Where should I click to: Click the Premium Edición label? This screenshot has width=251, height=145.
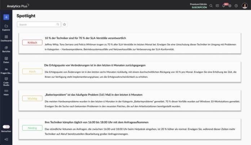pyautogui.click(x=198, y=4)
